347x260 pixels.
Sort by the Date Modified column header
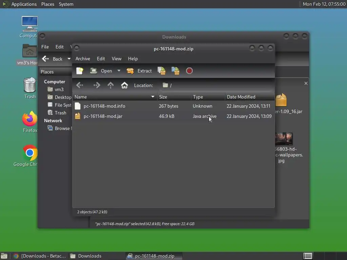tap(250, 97)
